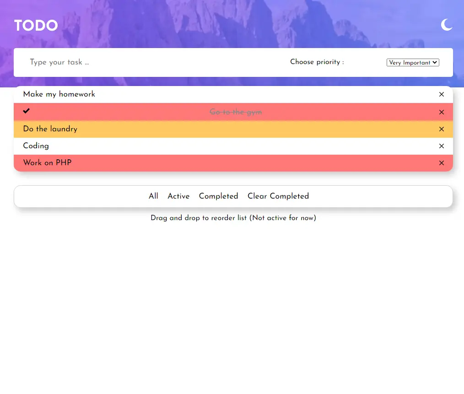Toggle dark mode with the moon icon

[x=447, y=25]
